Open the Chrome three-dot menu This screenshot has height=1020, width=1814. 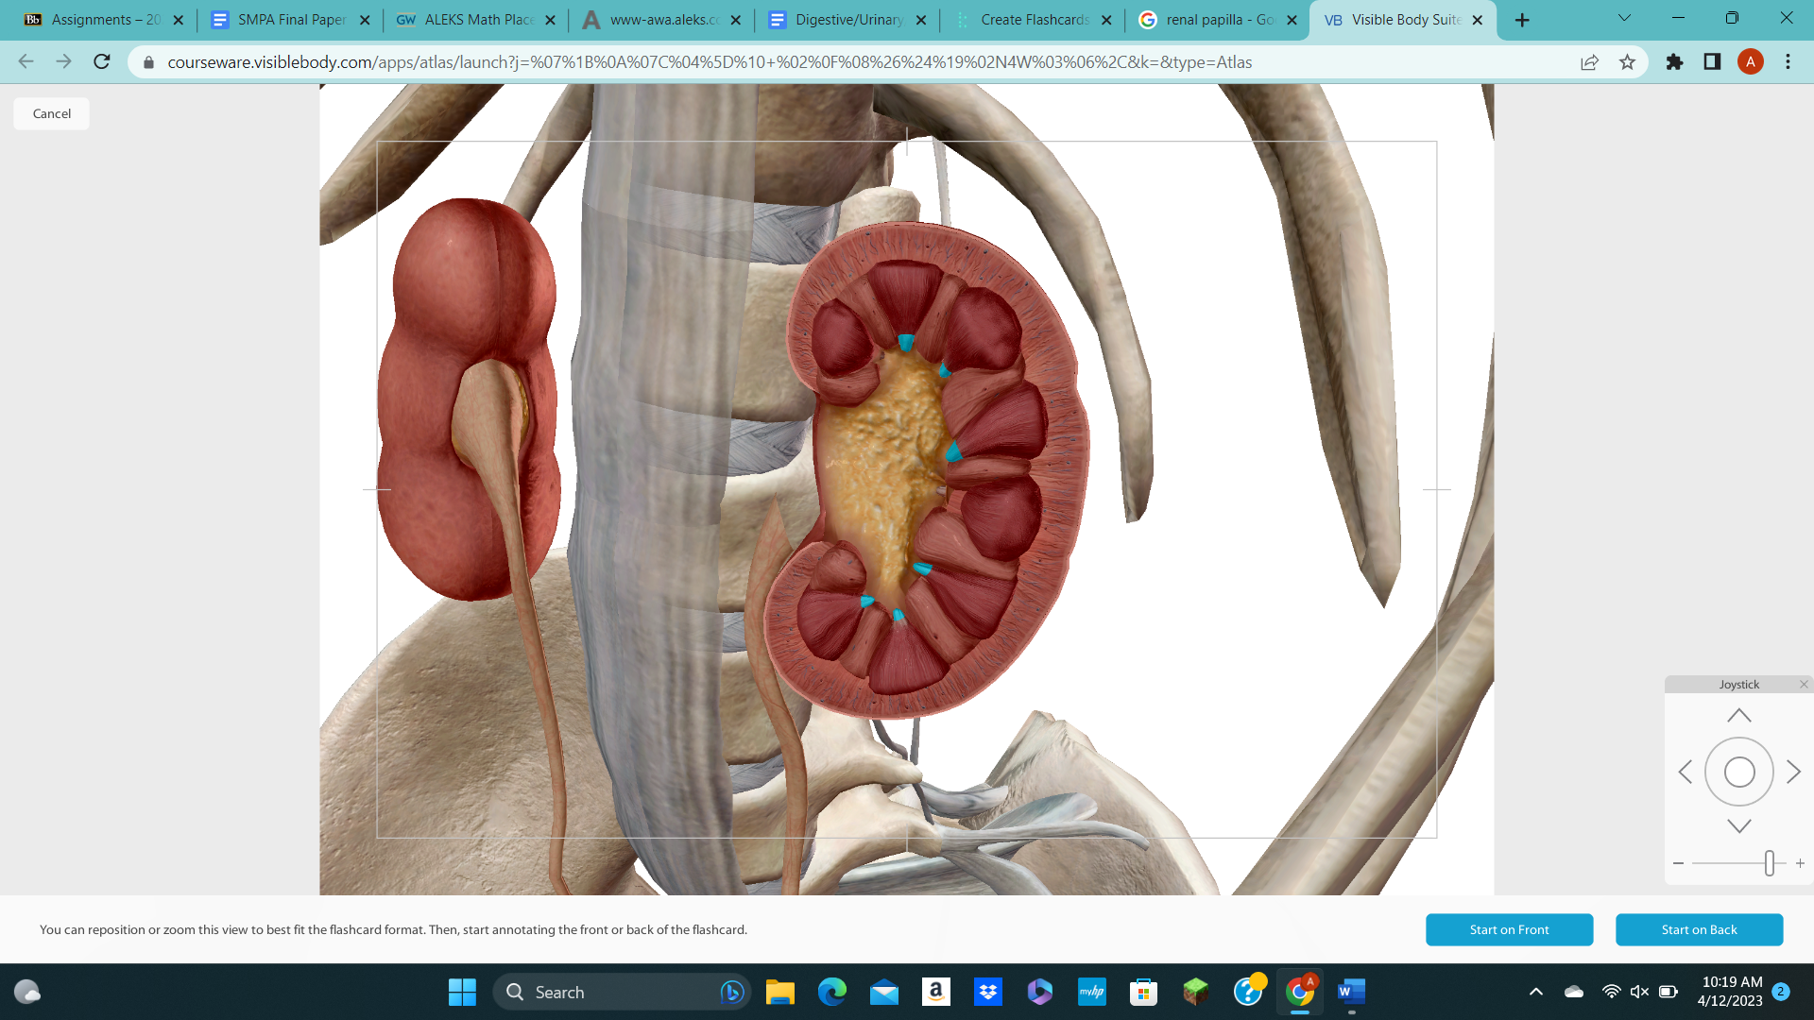tap(1788, 62)
